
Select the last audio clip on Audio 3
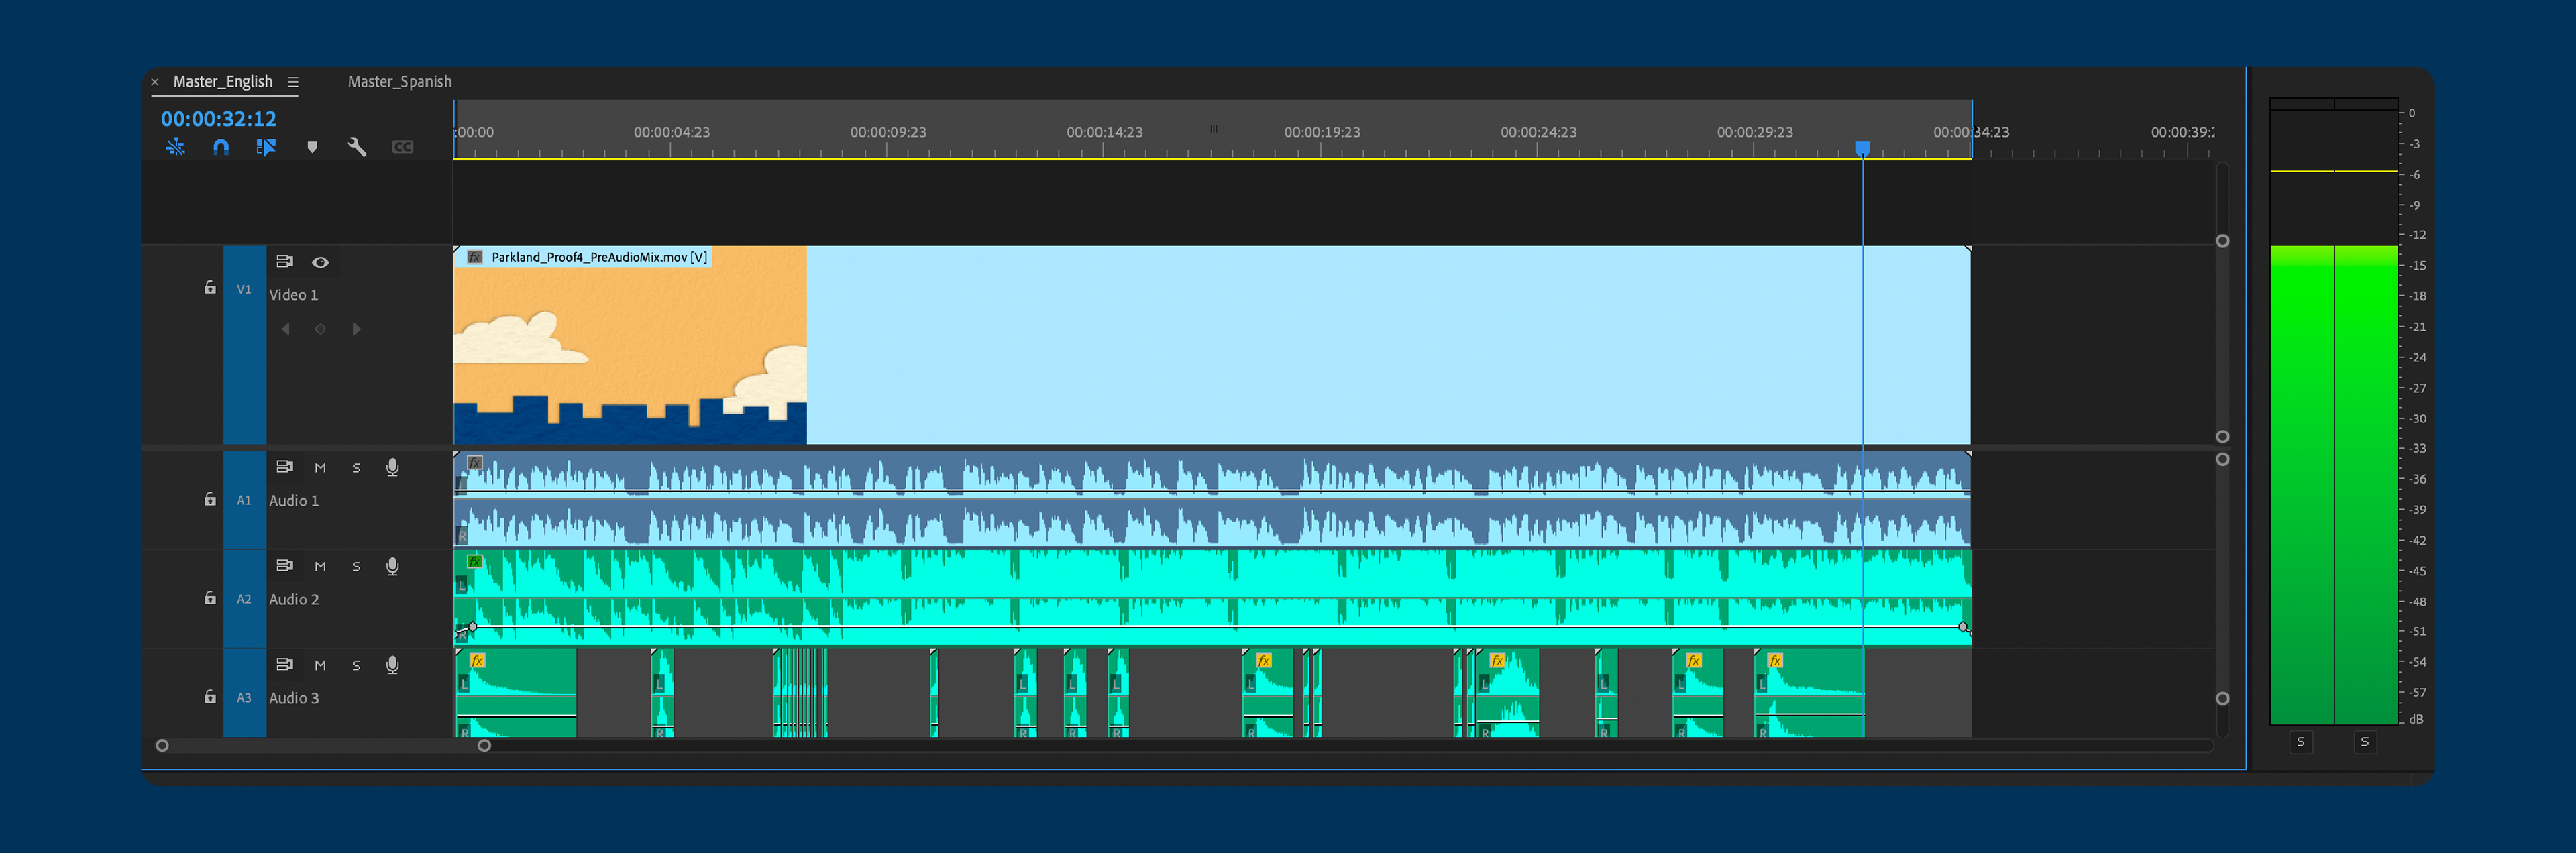[1809, 694]
